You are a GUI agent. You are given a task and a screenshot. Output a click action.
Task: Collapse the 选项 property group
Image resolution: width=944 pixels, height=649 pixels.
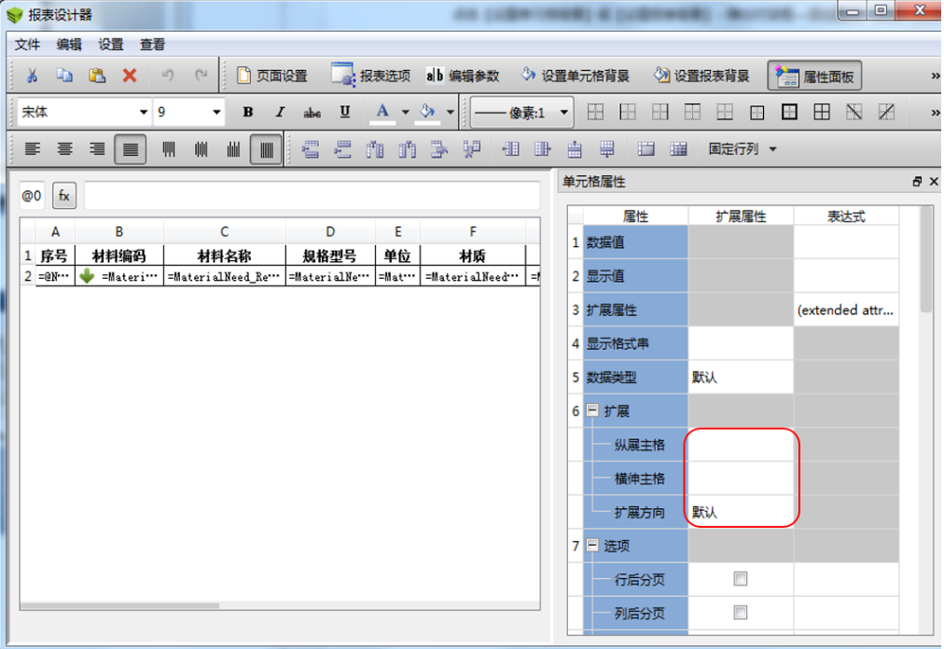point(592,545)
